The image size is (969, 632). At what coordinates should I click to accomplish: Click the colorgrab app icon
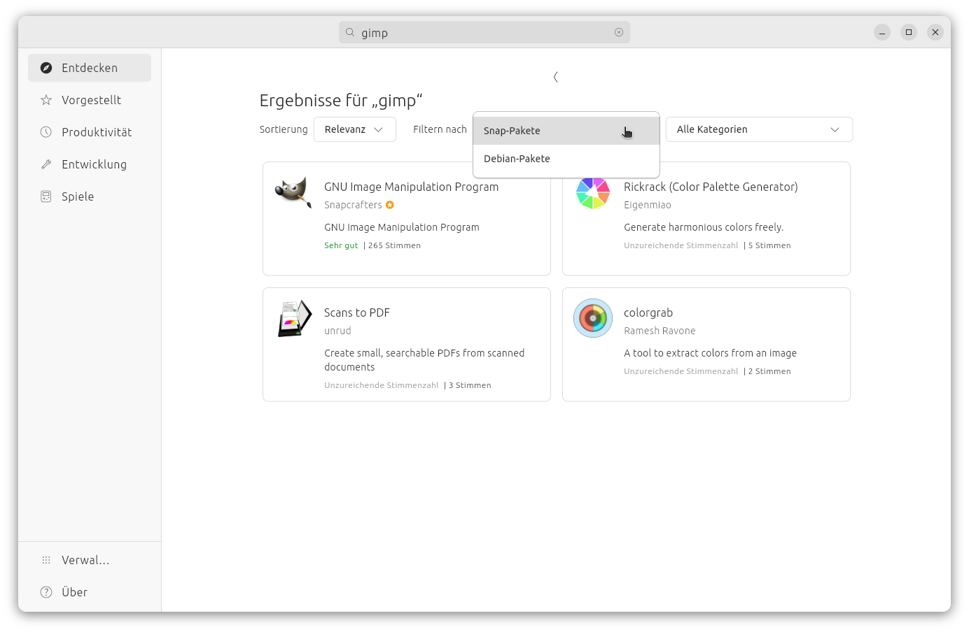pos(593,318)
